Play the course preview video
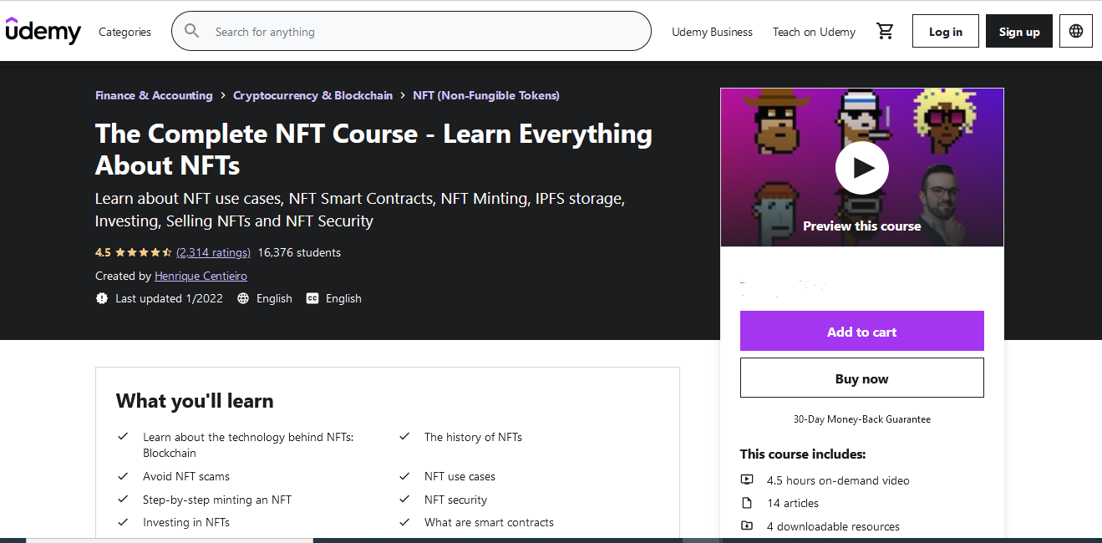1102x543 pixels. 862,168
